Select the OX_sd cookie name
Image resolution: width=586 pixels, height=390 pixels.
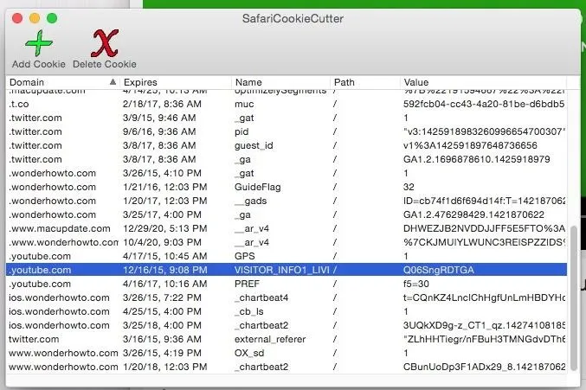click(x=249, y=353)
